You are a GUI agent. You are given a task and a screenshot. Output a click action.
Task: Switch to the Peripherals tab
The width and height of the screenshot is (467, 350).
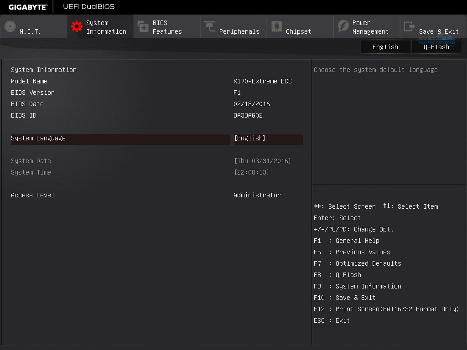(239, 31)
